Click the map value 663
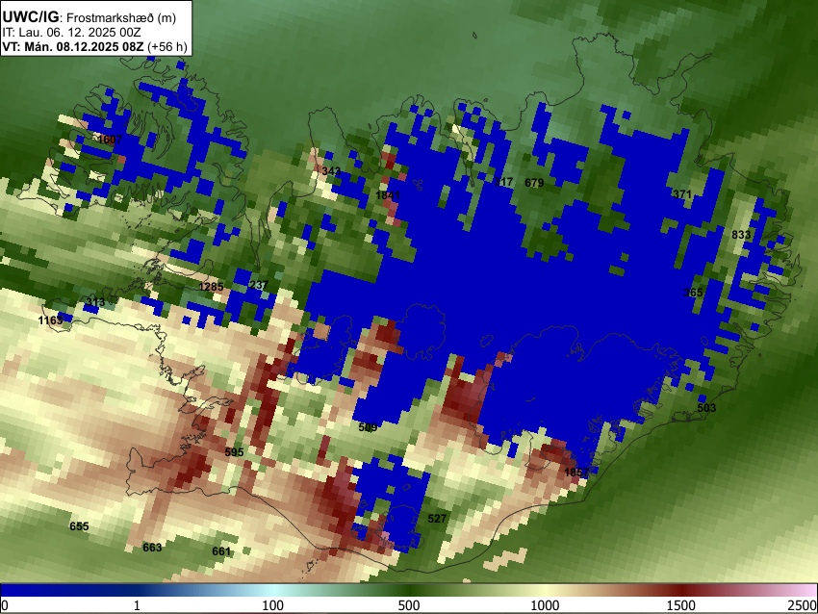This screenshot has width=818, height=614. pyautogui.click(x=152, y=548)
